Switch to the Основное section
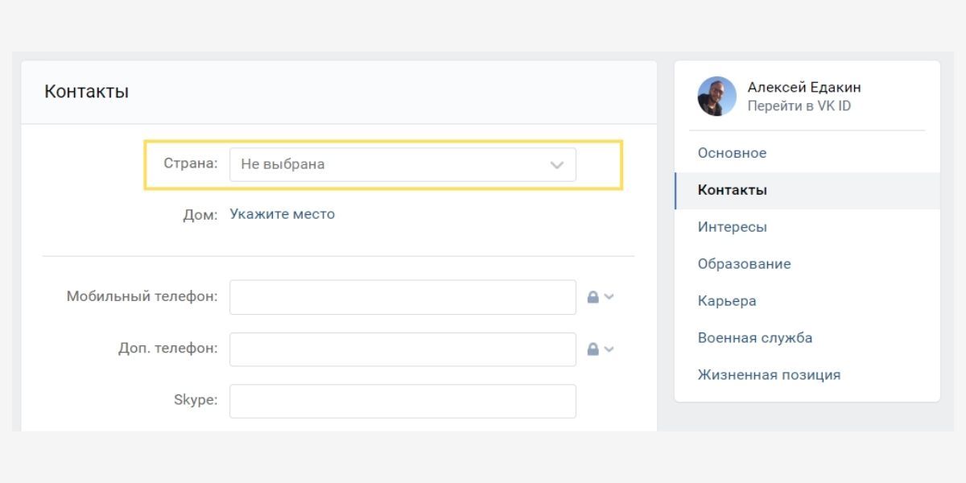Image resolution: width=966 pixels, height=483 pixels. coord(732,153)
